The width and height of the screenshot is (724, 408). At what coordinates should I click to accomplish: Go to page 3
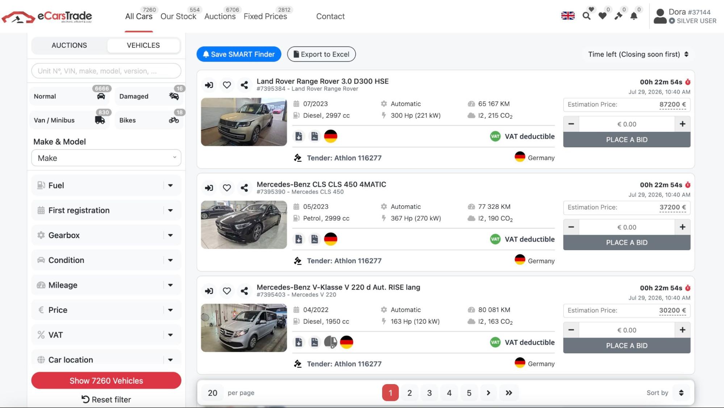(x=429, y=393)
